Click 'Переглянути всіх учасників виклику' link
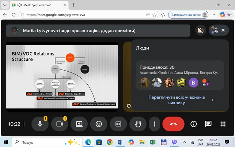Viewport: 235px width, 147px height. 176,100
